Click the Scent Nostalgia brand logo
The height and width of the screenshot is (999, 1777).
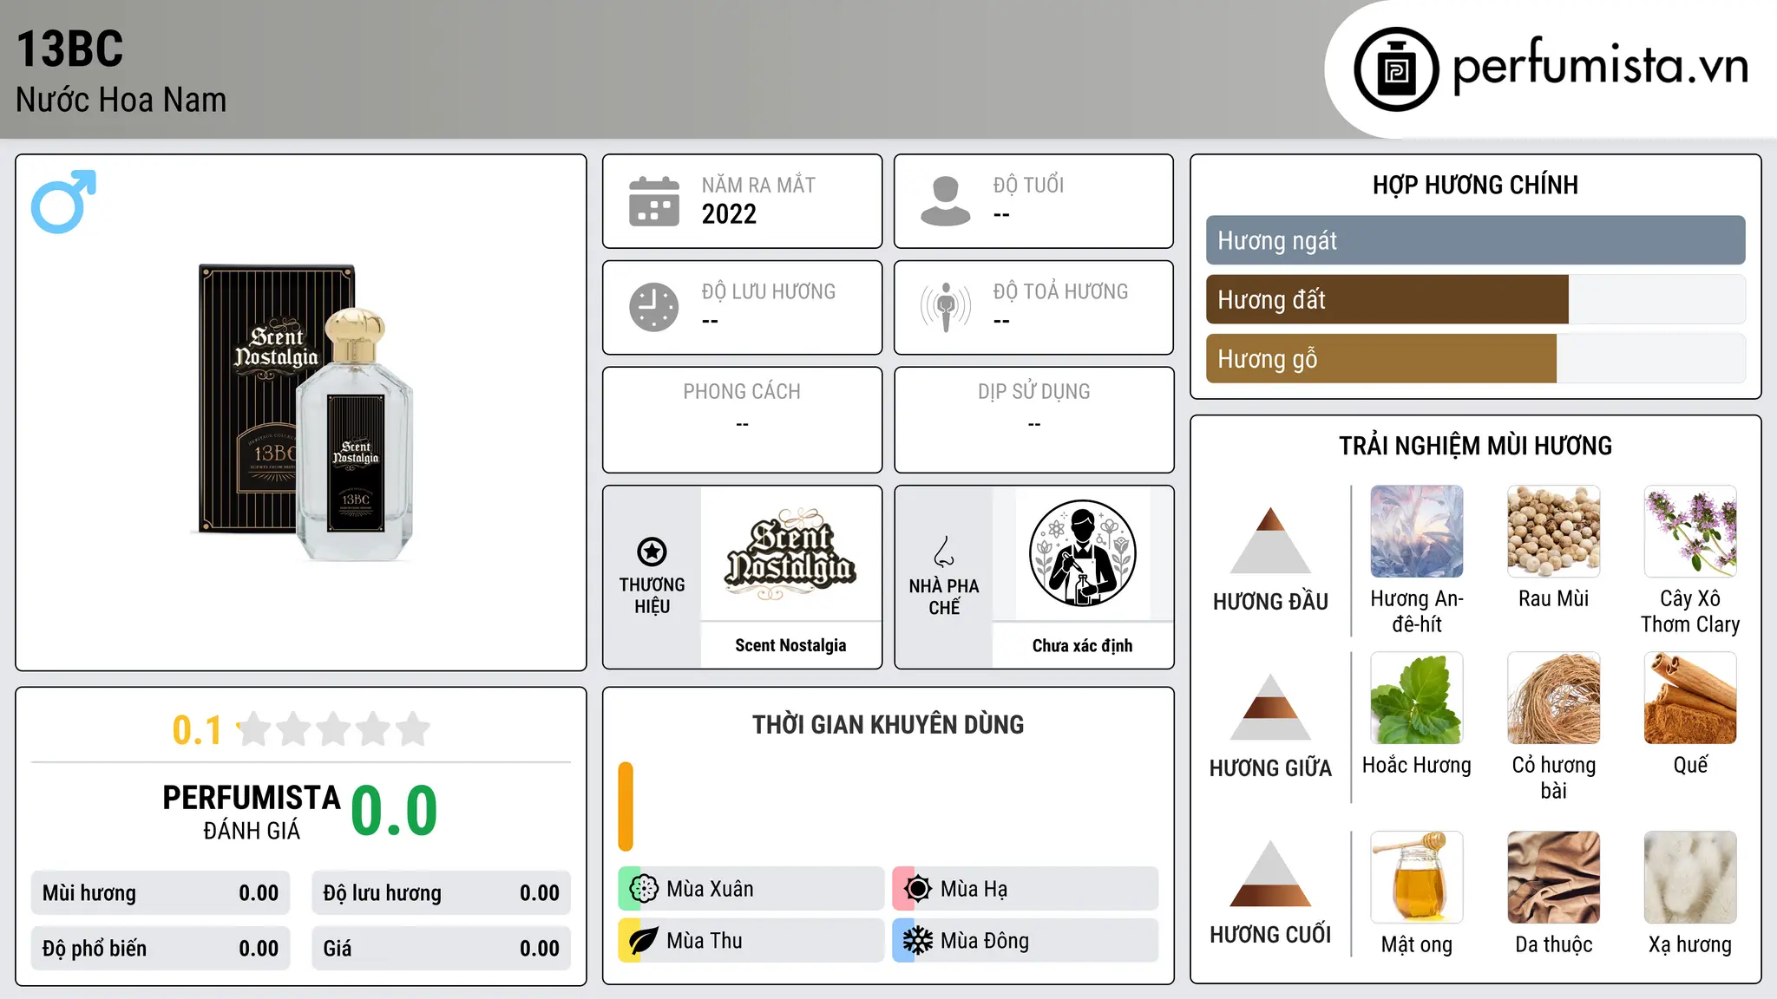pyautogui.click(x=790, y=555)
